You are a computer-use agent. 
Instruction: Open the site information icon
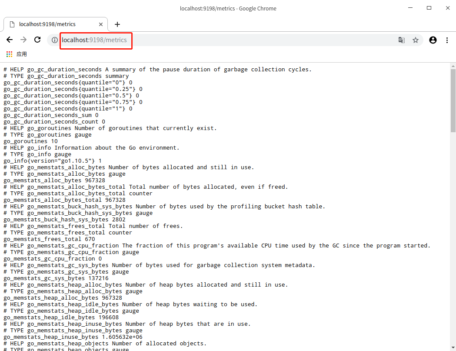55,40
